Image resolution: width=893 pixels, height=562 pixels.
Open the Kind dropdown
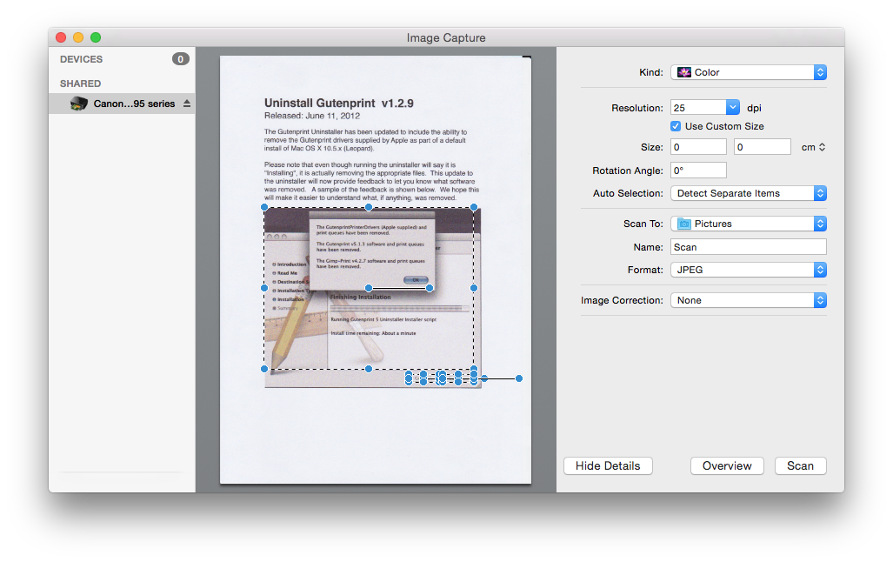pyautogui.click(x=749, y=72)
